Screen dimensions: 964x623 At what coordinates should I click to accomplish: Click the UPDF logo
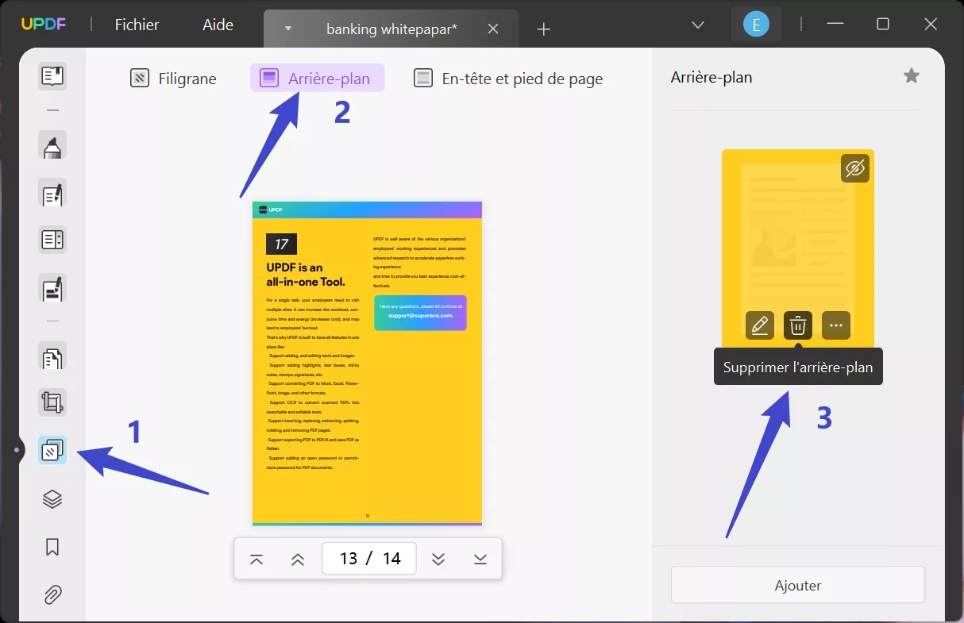[44, 25]
